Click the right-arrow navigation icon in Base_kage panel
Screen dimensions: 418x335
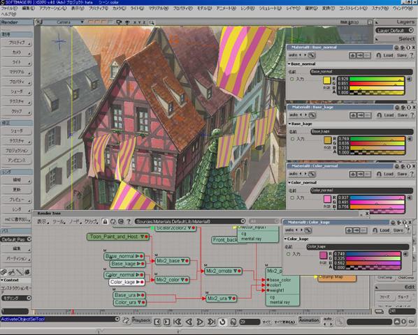[x=361, y=115]
